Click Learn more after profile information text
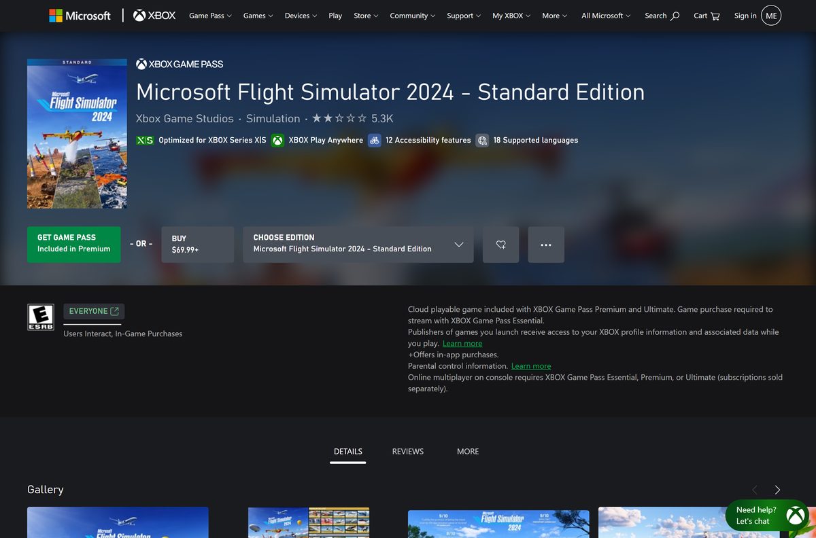 (x=462, y=344)
